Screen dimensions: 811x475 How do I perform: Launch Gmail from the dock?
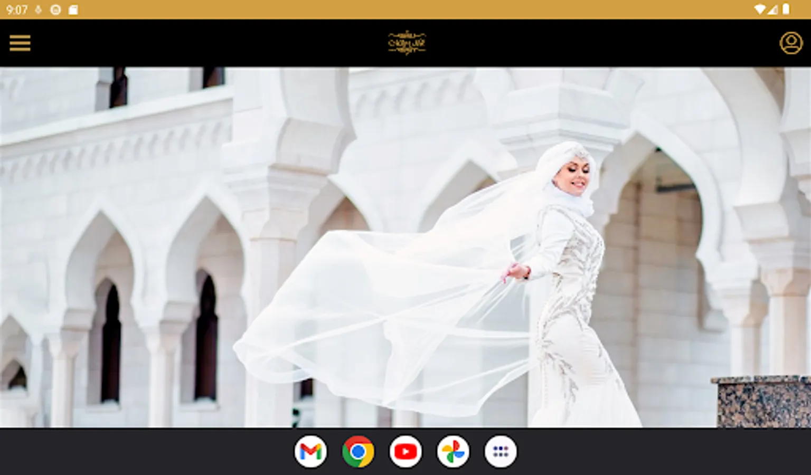click(310, 452)
